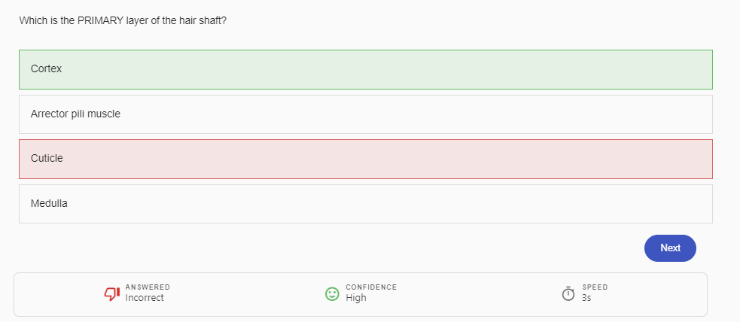Click the CONFIDENCE heading label
This screenshot has height=322, width=740.
click(371, 287)
